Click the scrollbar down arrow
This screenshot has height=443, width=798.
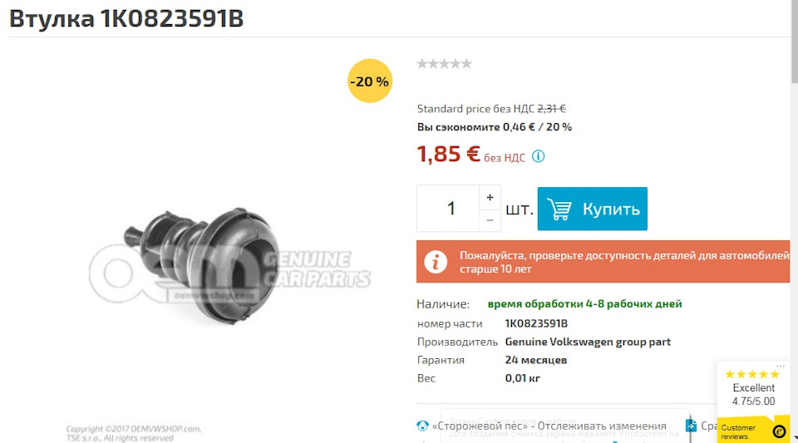[x=794, y=438]
